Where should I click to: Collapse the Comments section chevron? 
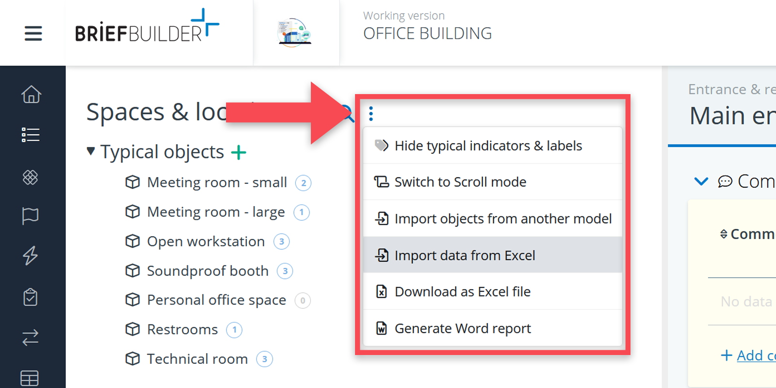(701, 182)
